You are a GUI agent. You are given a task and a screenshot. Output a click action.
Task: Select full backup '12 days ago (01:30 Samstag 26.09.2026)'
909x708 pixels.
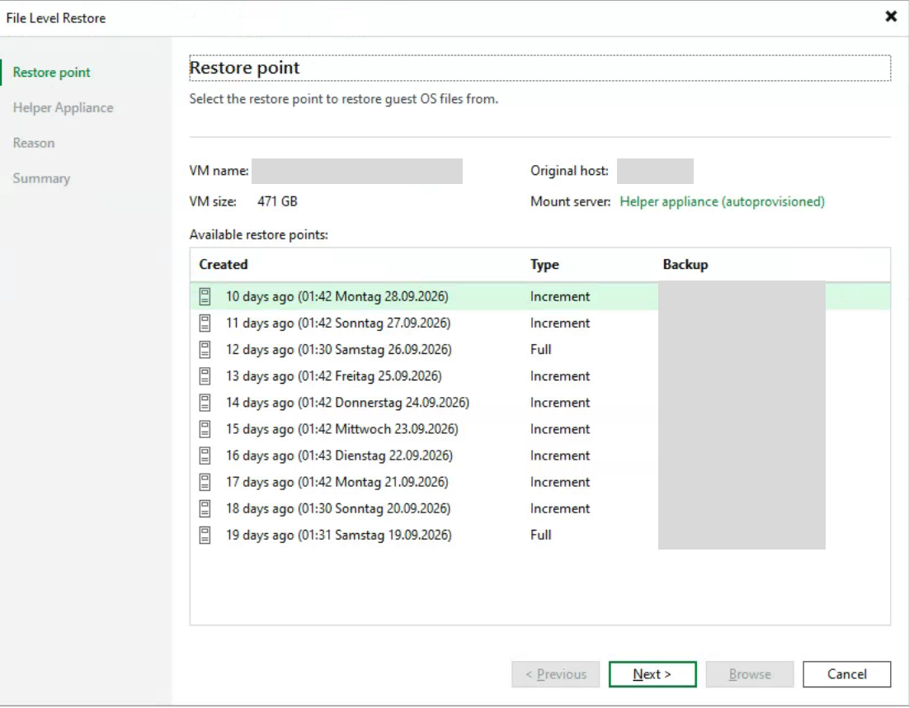pyautogui.click(x=539, y=350)
